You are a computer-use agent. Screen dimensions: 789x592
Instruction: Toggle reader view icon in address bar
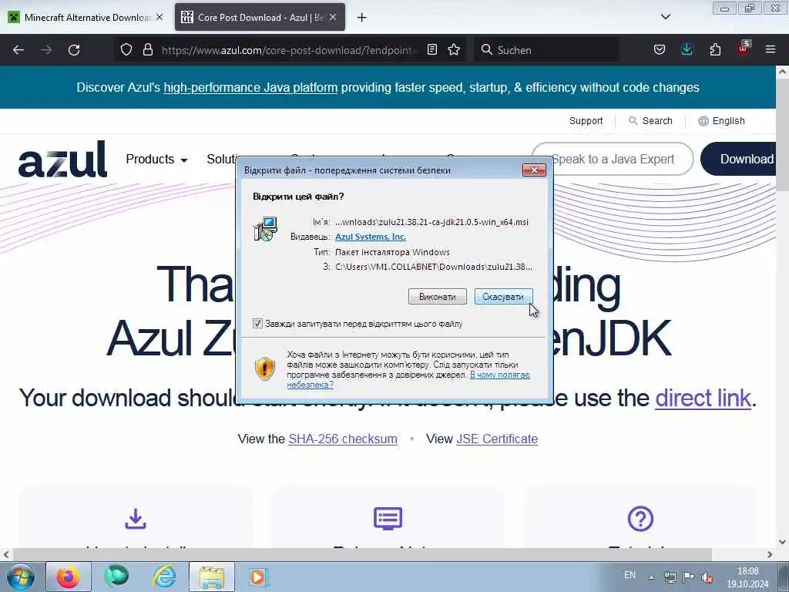coord(431,50)
